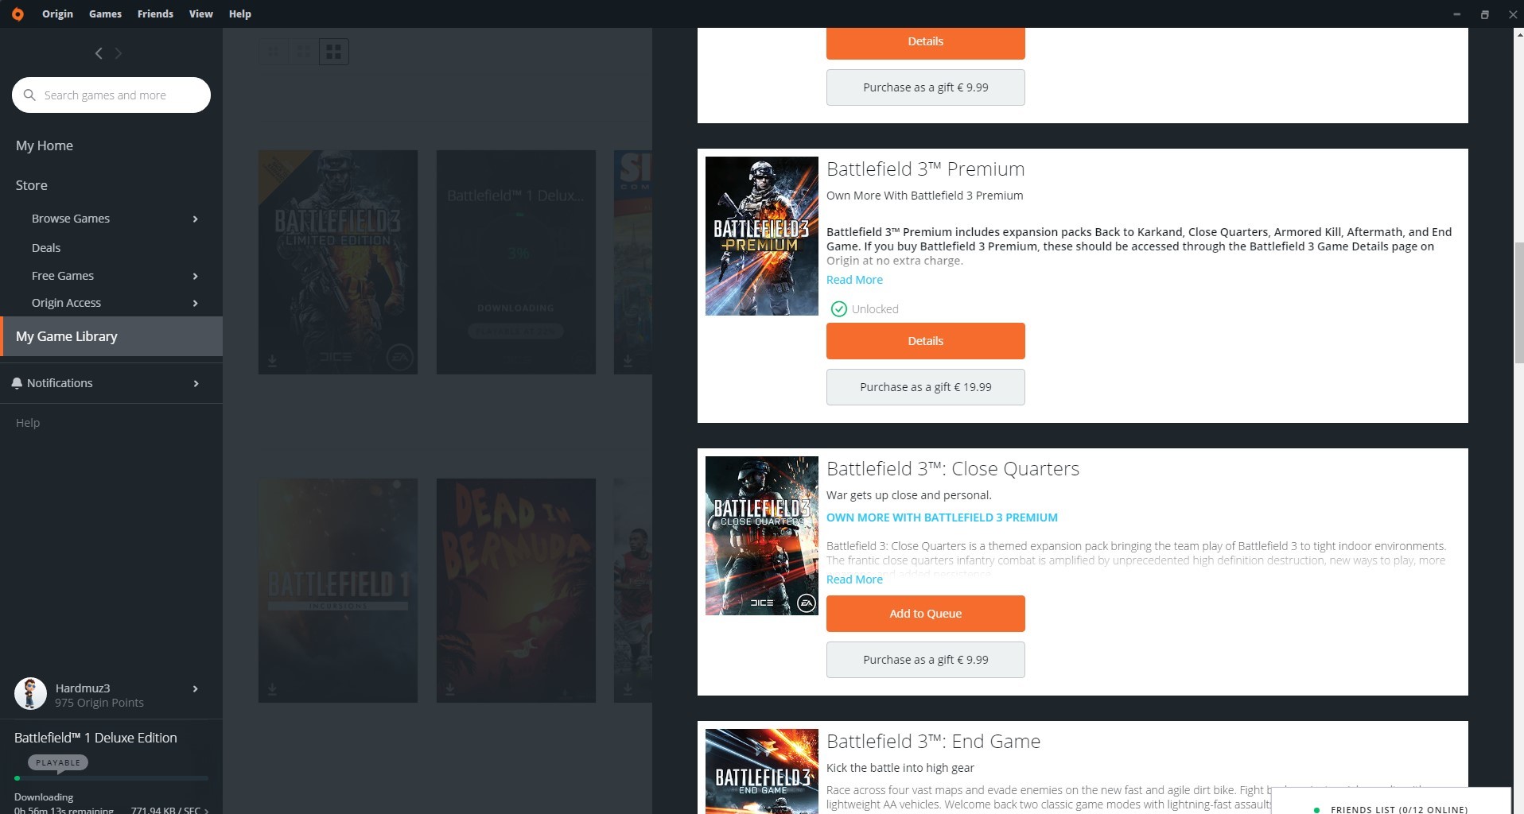Open the Help menu in menu bar
Image resolution: width=1524 pixels, height=814 pixels.
click(x=239, y=14)
